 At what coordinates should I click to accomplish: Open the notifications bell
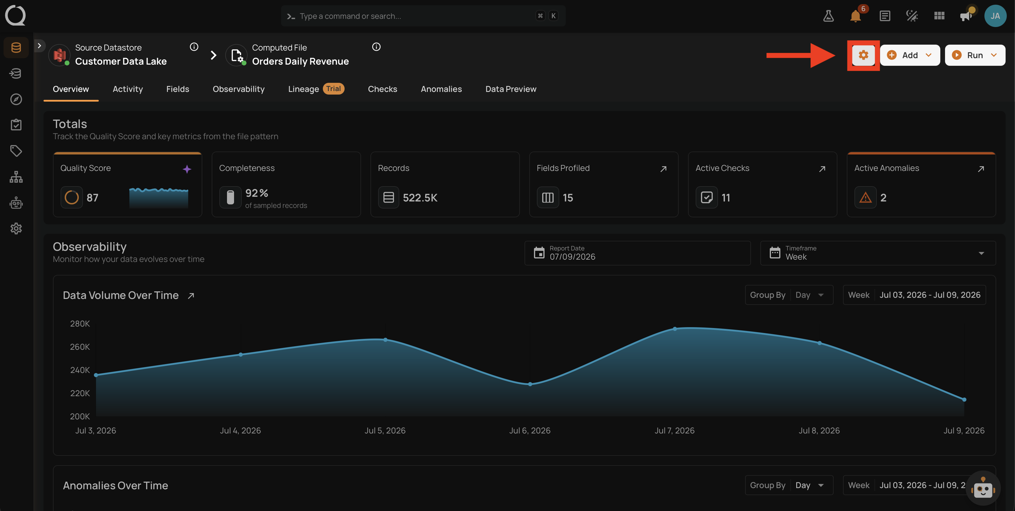coord(855,16)
